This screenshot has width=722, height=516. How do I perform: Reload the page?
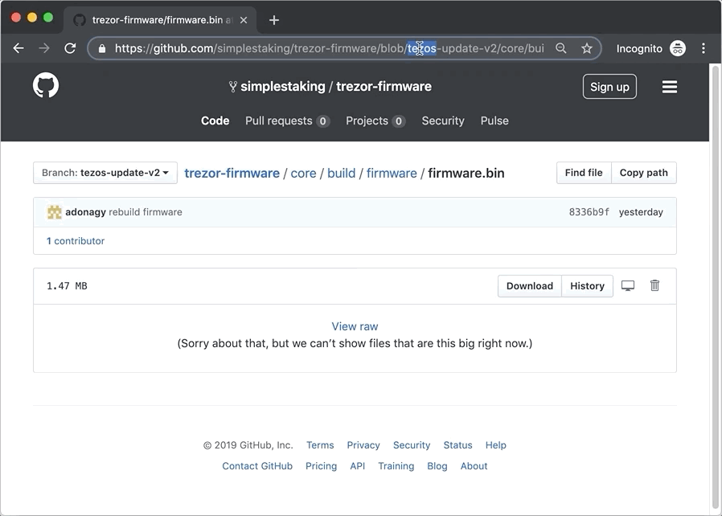70,48
